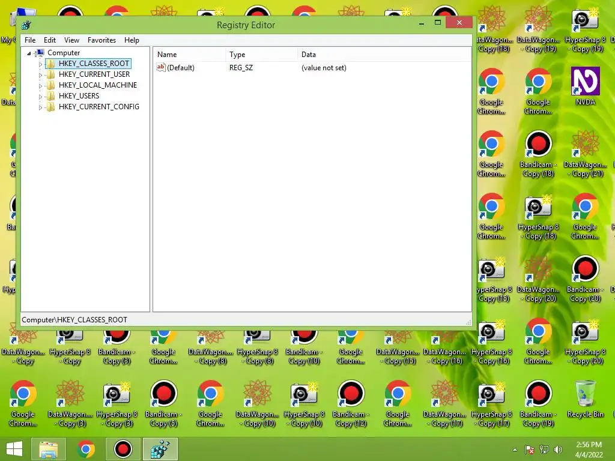Select Bandicam - Copy (19) desktop icon
Screen dimensions: 615x461
[x=538, y=404]
